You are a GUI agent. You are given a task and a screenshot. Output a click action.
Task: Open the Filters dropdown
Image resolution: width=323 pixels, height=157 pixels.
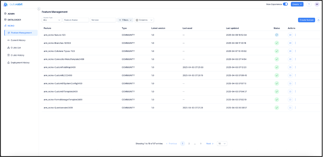(x=125, y=20)
